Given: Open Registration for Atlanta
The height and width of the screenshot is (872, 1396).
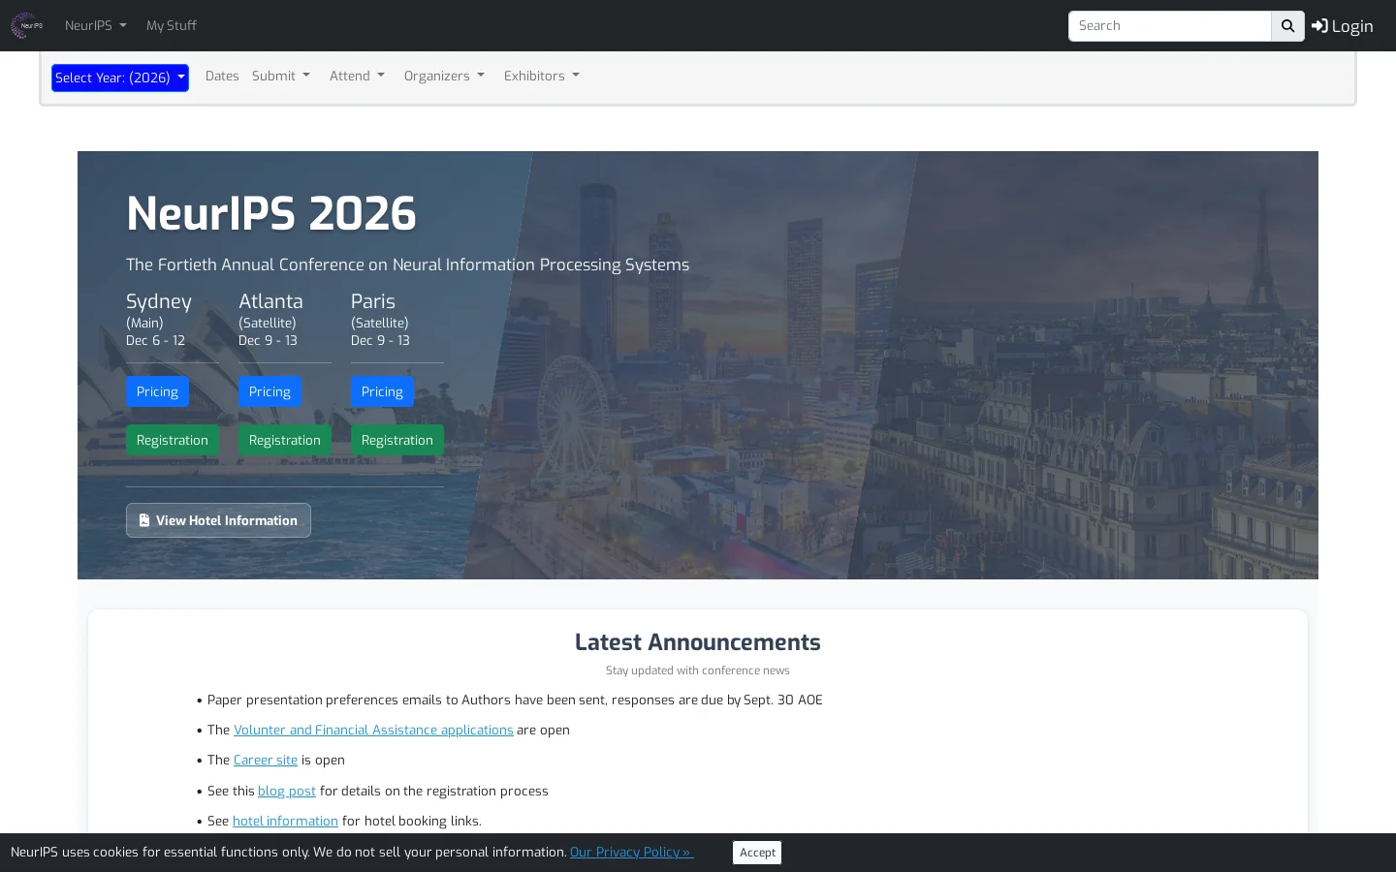Looking at the screenshot, I should [x=285, y=440].
